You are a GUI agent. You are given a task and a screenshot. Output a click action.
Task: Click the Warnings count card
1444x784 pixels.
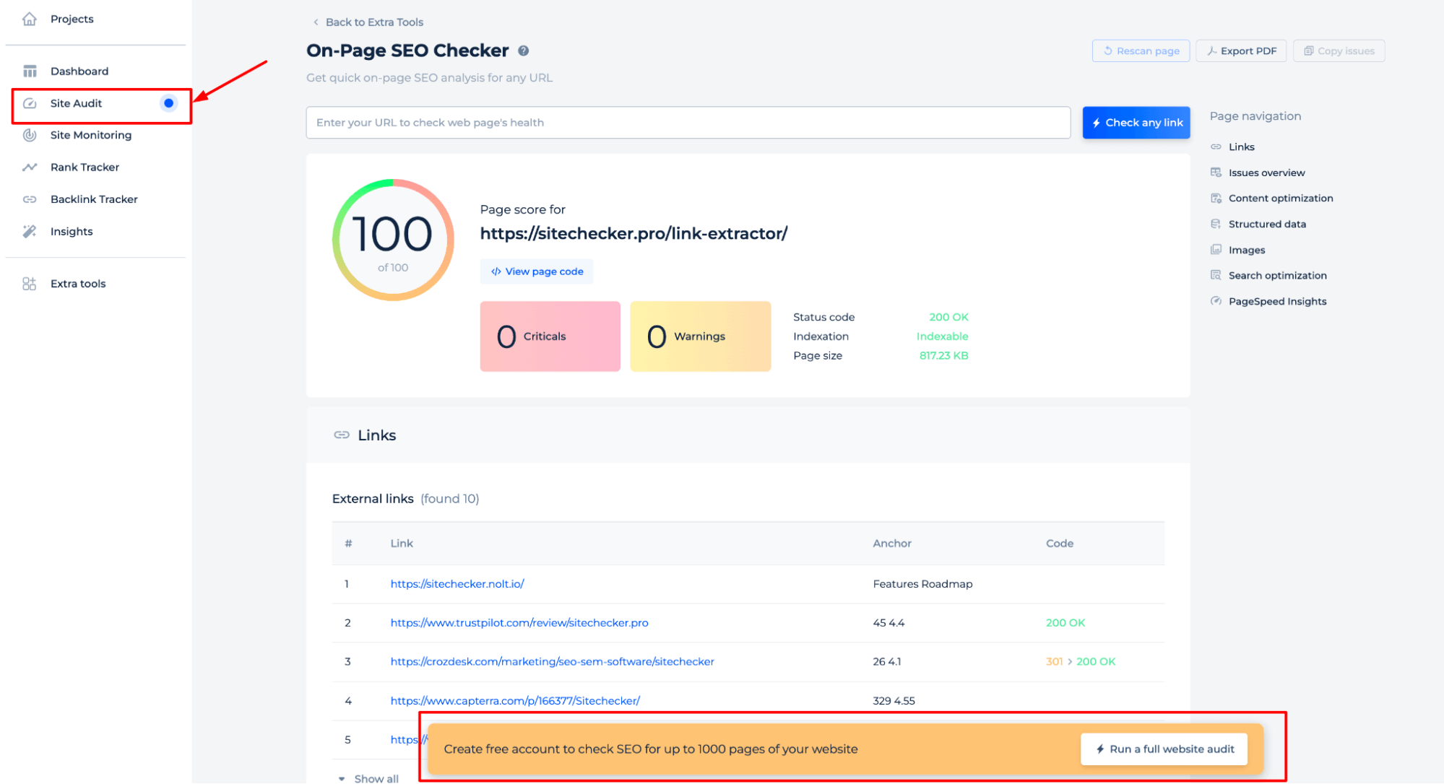(701, 336)
